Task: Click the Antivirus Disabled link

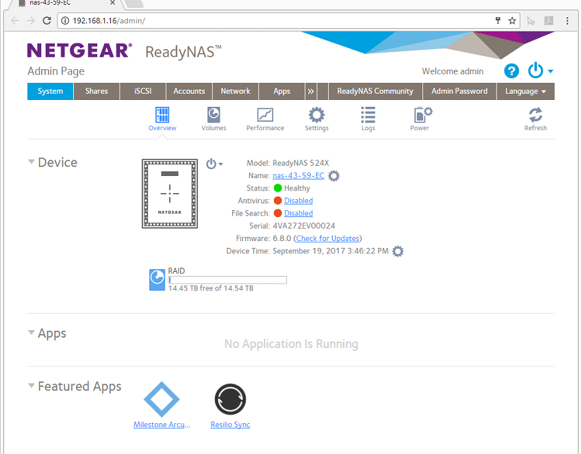Action: pos(299,201)
